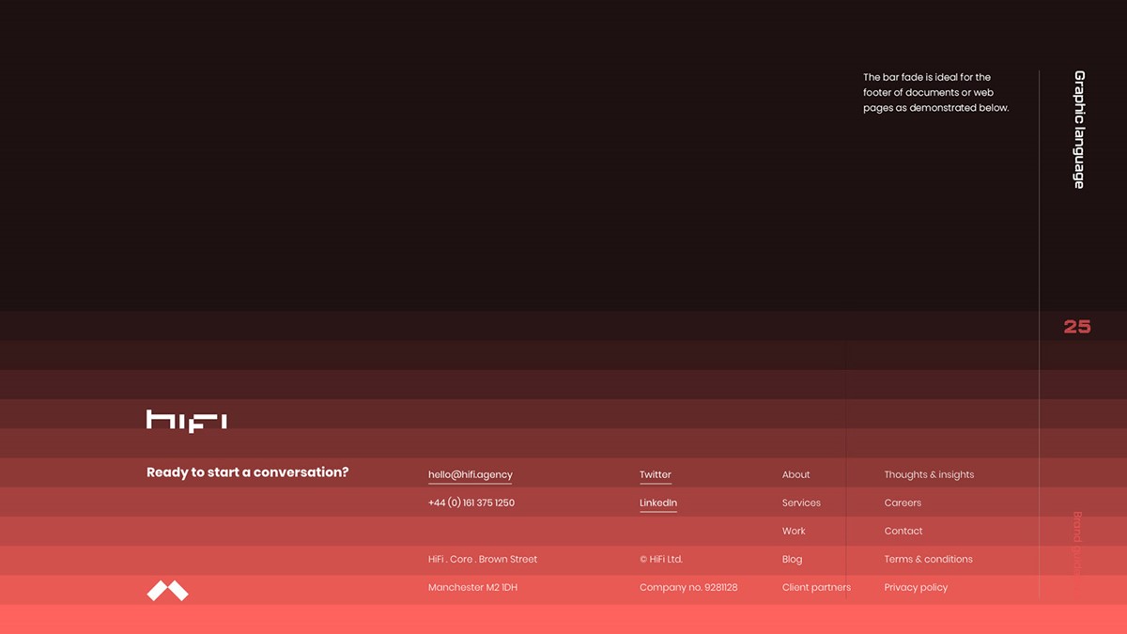Click the Contact footer link

(x=903, y=532)
